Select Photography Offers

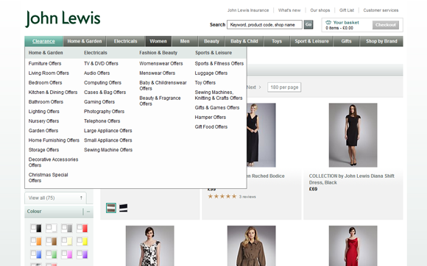[x=104, y=112]
